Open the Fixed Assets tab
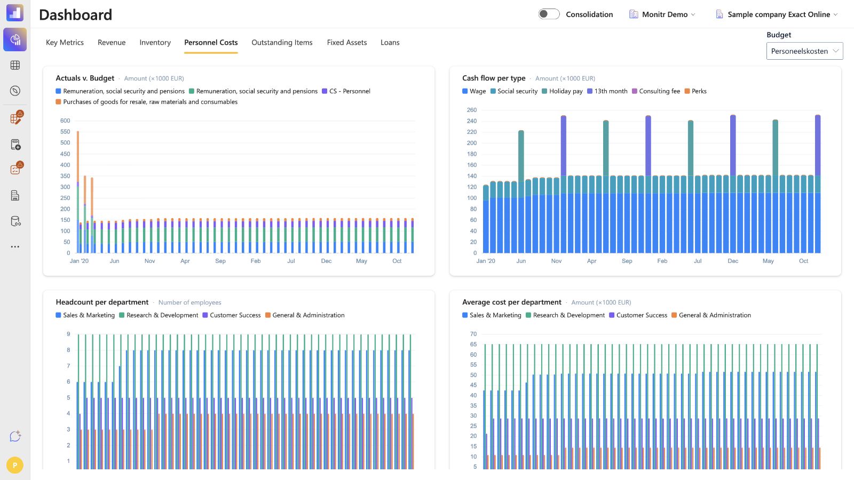Image resolution: width=854 pixels, height=480 pixels. click(347, 43)
